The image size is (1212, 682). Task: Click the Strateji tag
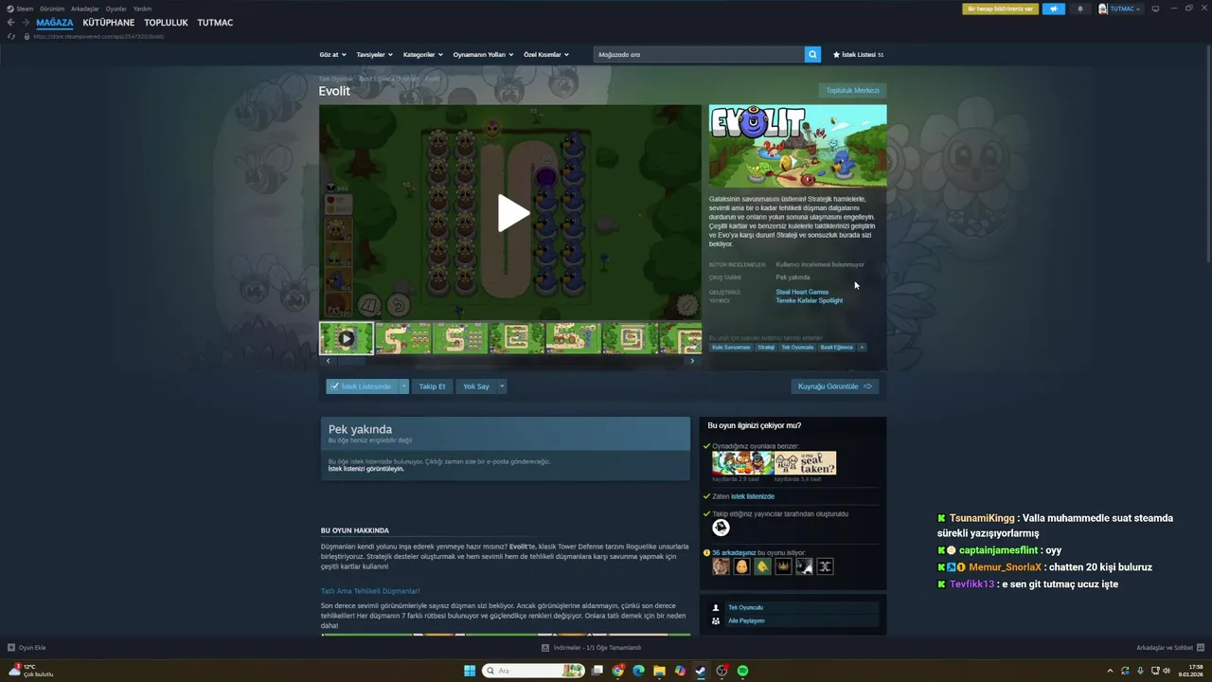(x=766, y=348)
